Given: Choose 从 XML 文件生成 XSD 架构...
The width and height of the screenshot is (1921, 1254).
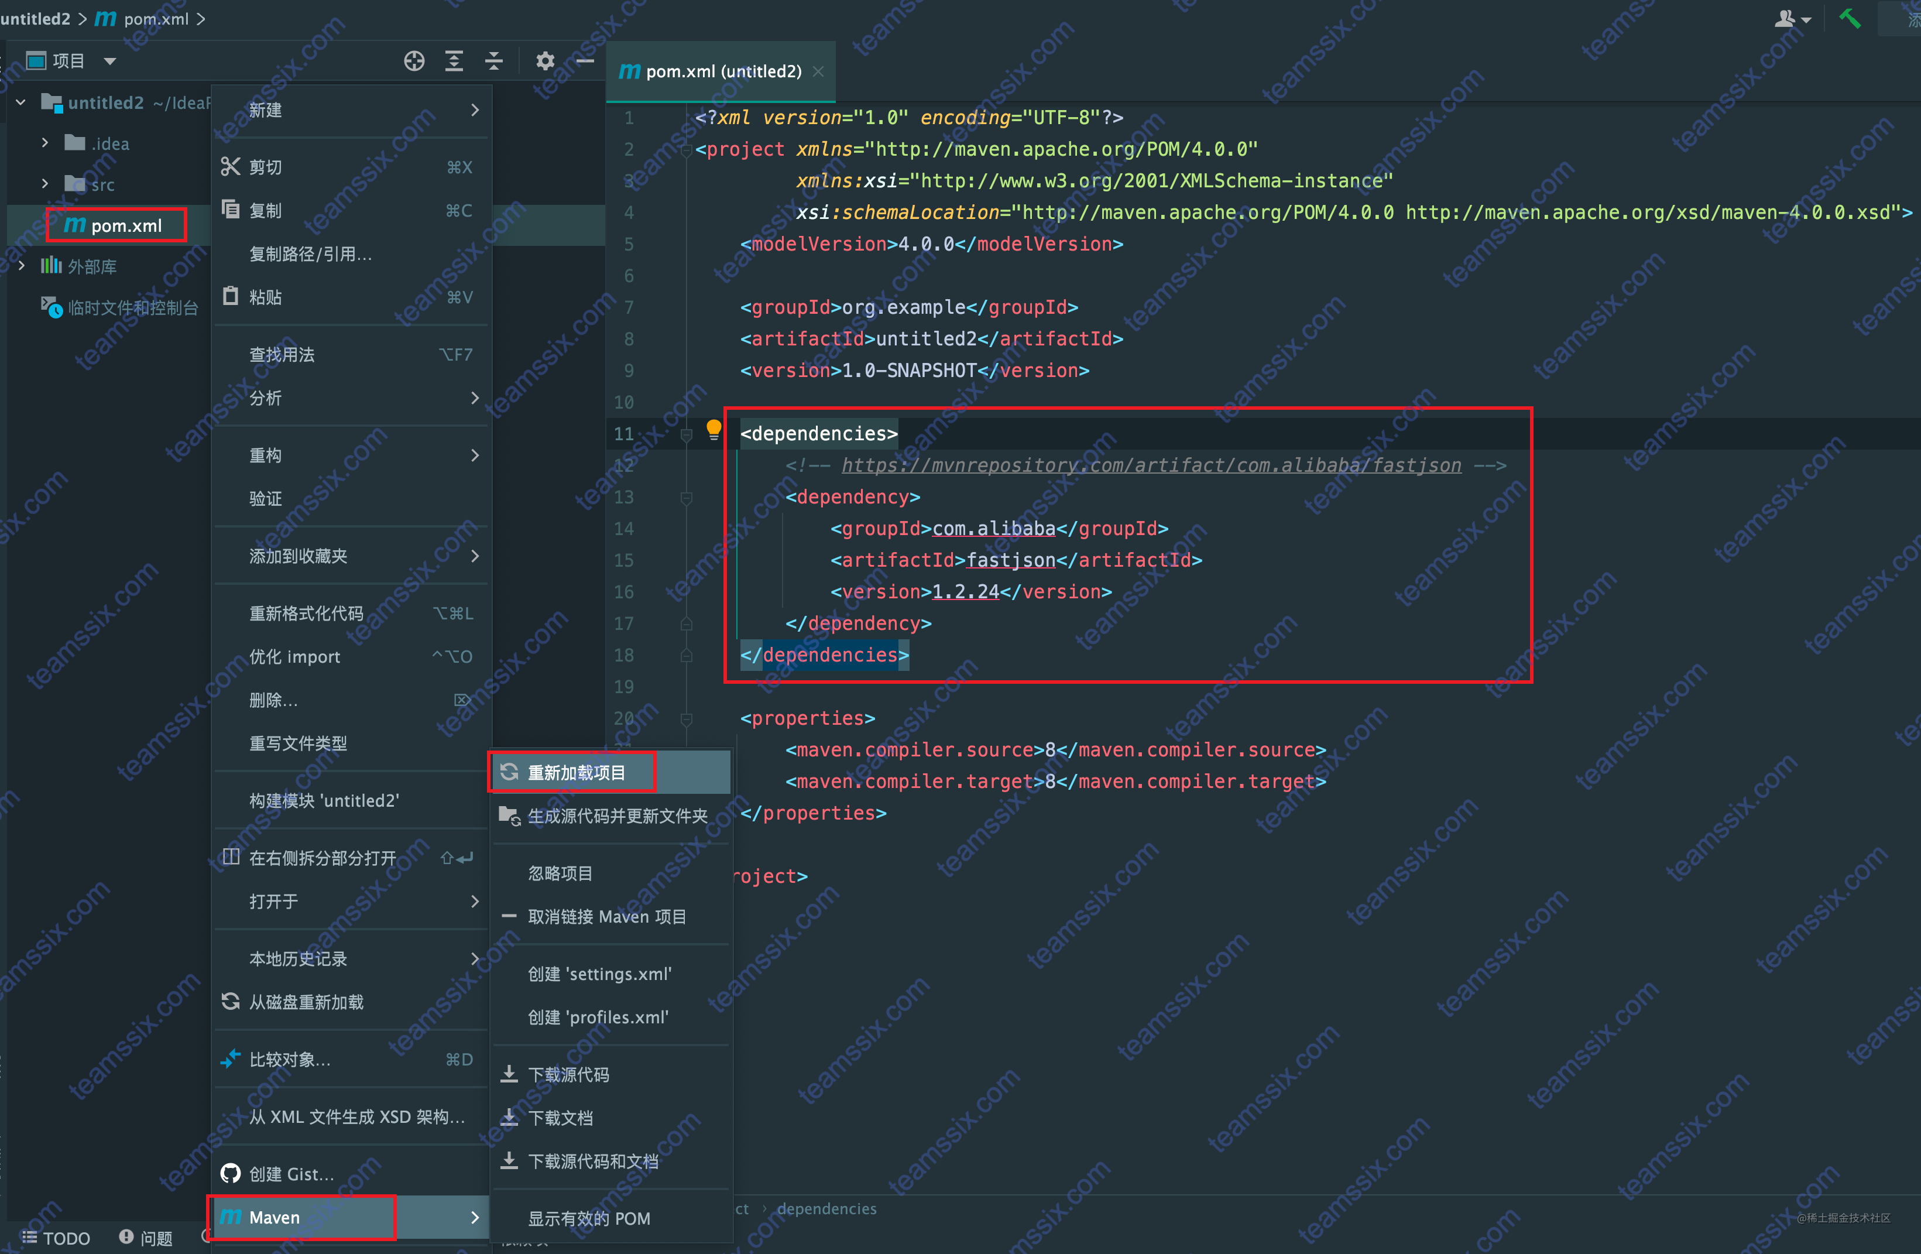Looking at the screenshot, I should 352,1118.
